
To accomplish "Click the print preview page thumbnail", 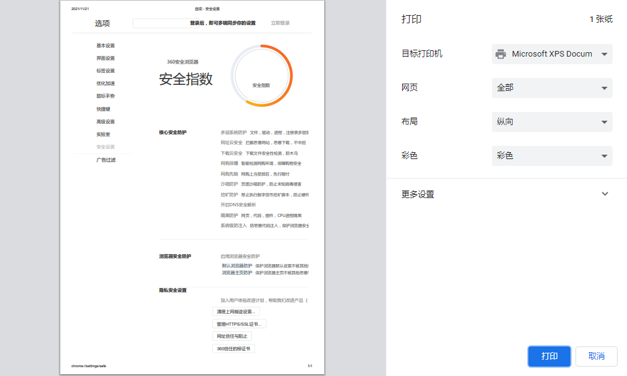I will point(192,187).
